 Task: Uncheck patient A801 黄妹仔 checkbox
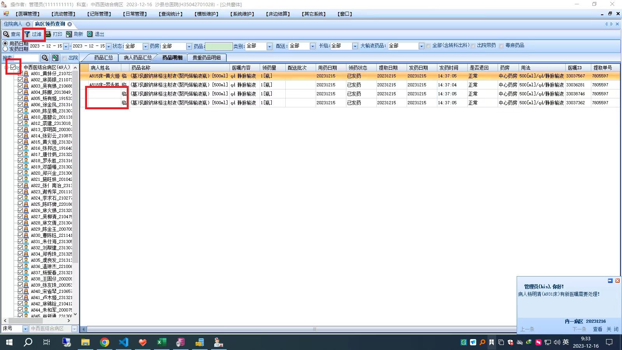[x=20, y=73]
